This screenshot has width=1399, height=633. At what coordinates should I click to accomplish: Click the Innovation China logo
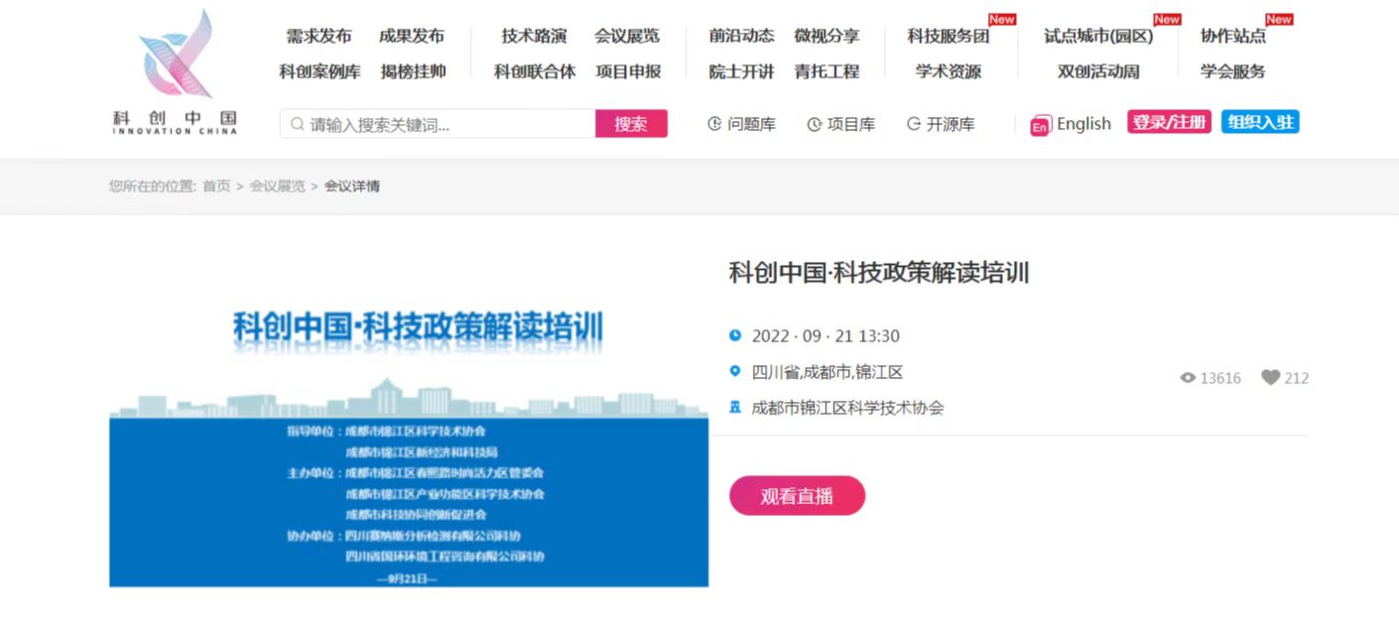pyautogui.click(x=176, y=71)
